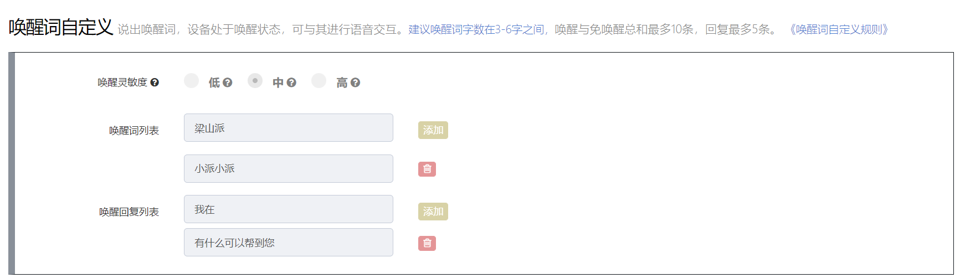Click the help icon beside 中 option
960x278 pixels.
[x=291, y=83]
